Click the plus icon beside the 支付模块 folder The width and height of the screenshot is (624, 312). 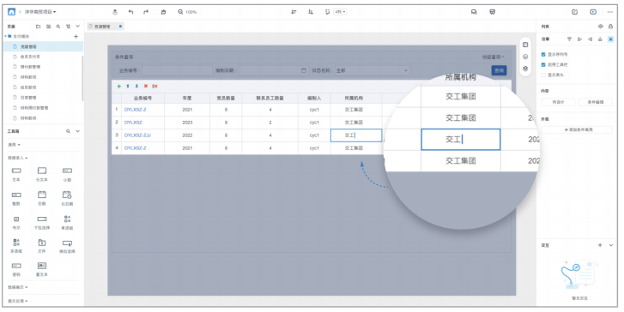[76, 37]
